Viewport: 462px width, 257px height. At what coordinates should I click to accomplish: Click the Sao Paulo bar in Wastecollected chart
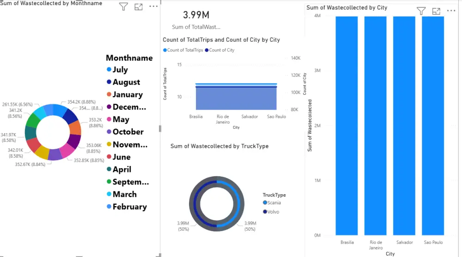pyautogui.click(x=433, y=126)
